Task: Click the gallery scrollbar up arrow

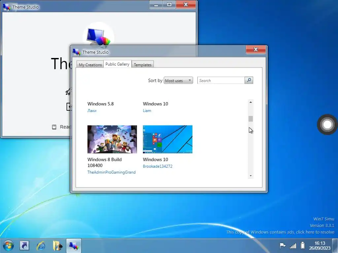Action: [251, 102]
